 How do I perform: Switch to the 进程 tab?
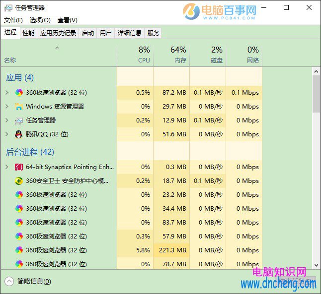(10, 32)
